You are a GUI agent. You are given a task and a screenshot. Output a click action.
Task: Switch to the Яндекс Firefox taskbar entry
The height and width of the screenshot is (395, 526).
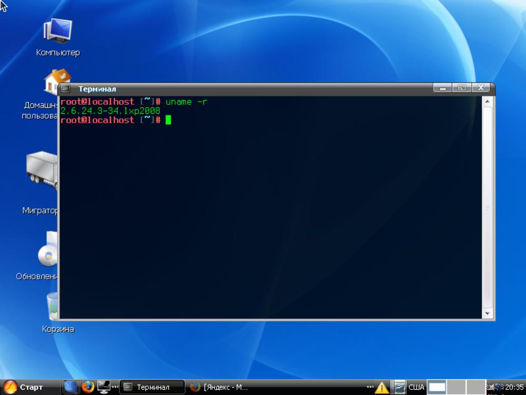pos(219,387)
